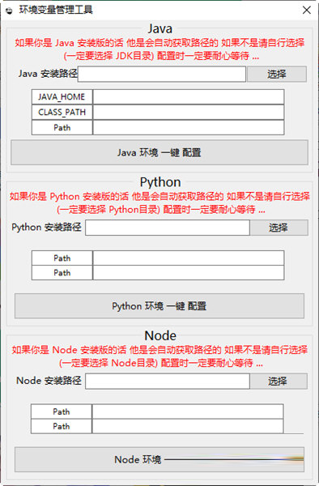Click the 环境变量管理工具 window title

pyautogui.click(x=56, y=11)
